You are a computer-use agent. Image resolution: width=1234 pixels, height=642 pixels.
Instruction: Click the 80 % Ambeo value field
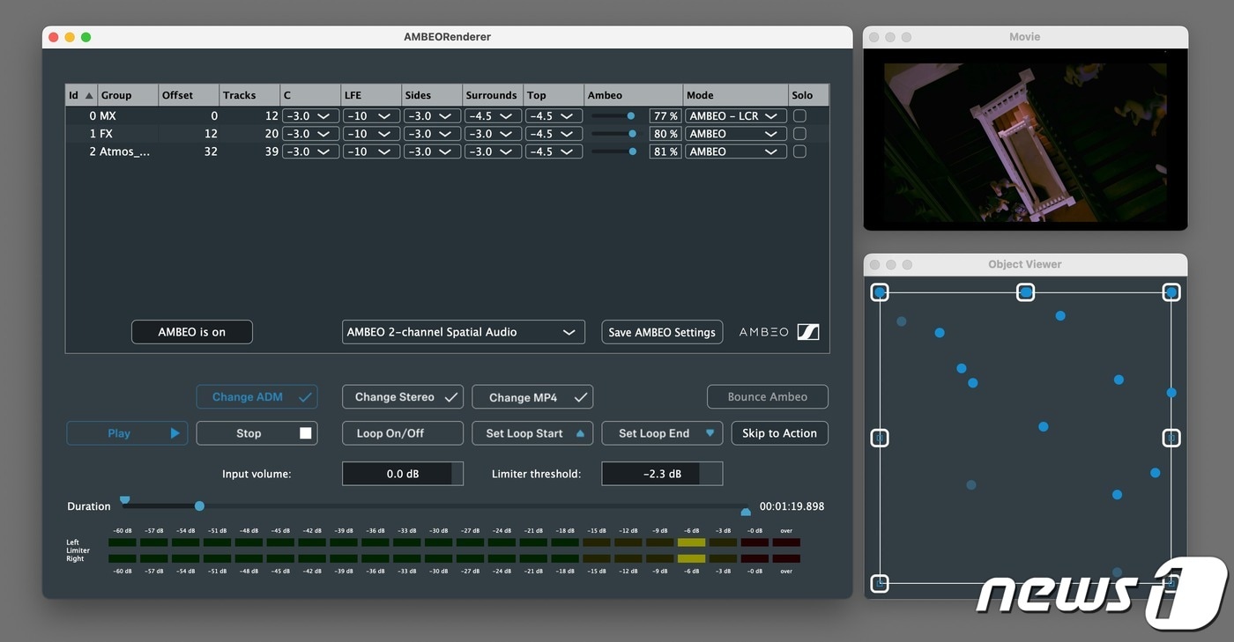(665, 134)
